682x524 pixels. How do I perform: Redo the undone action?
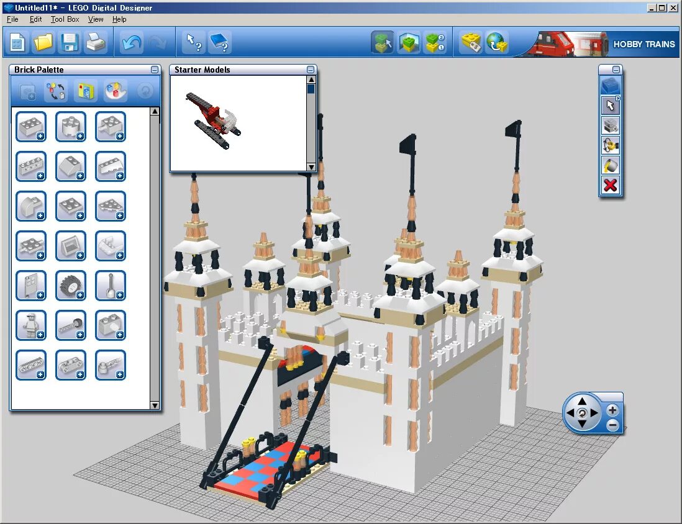[157, 43]
